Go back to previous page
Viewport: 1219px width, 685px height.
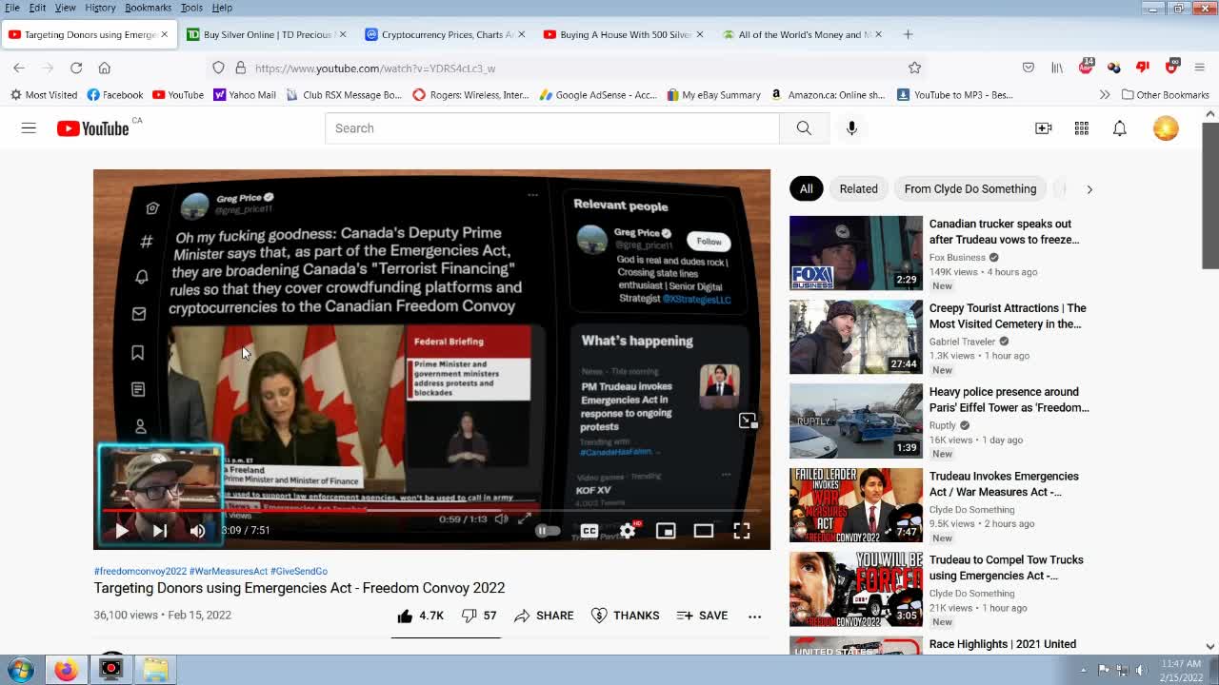(x=19, y=68)
